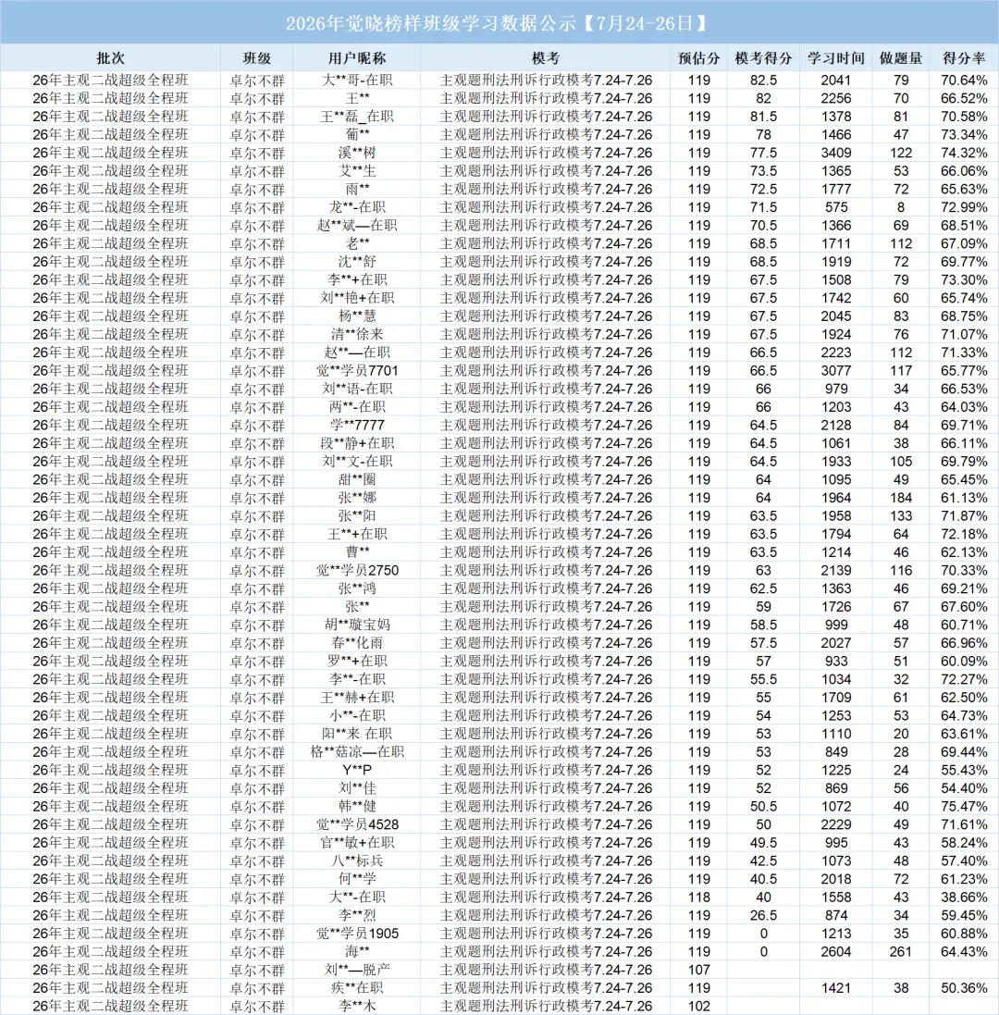Image resolution: width=999 pixels, height=1015 pixels.
Task: Select nickname cell "八**标兵"
Action: [357, 860]
